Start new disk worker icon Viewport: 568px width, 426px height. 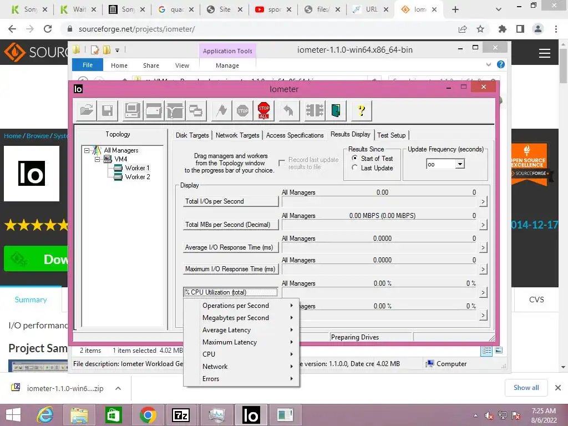(154, 110)
